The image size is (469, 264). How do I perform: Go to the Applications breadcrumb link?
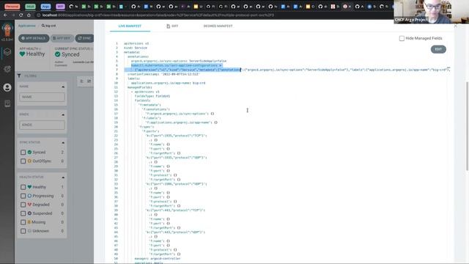(27, 26)
